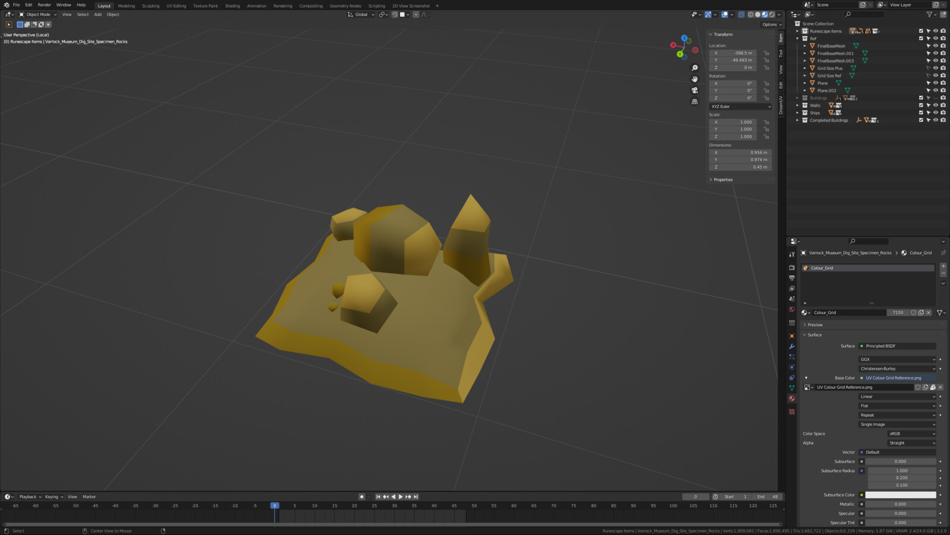
Task: Open the Material properties tab icon
Action: 791,398
